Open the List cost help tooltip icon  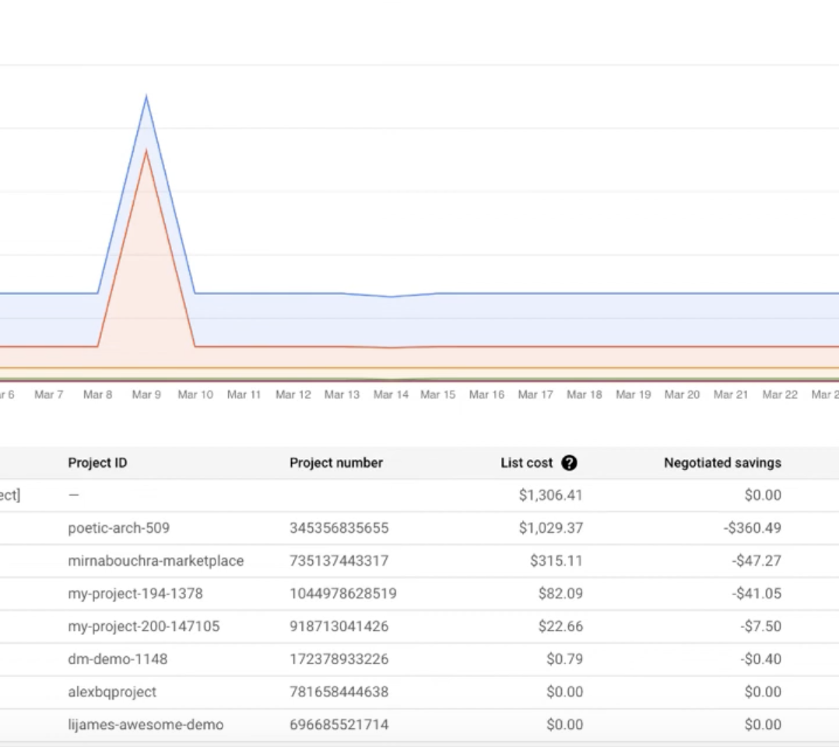click(569, 462)
